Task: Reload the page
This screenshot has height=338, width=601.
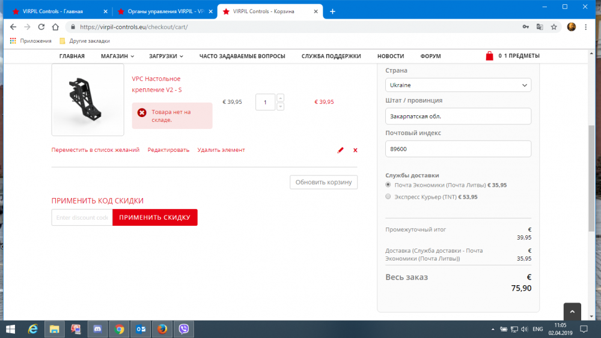Action: pos(41,27)
